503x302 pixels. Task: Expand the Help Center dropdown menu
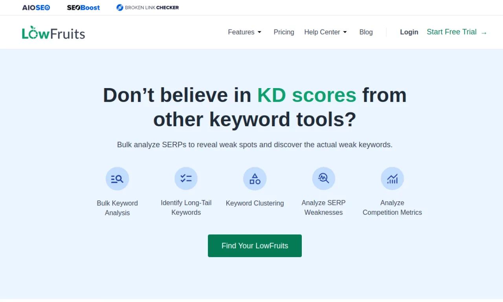325,32
